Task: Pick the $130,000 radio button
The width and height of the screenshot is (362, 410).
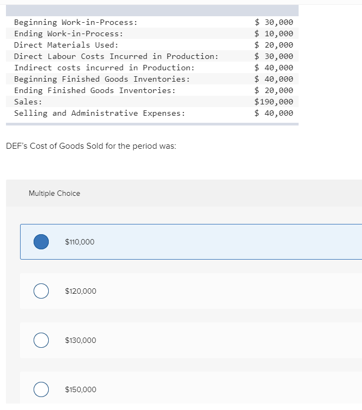Action: (41, 340)
